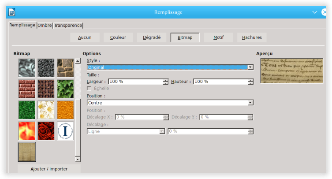Viewport: 332px width, 179px height.
Task: Select the red roses bitmap thumbnail
Action: (x=46, y=131)
